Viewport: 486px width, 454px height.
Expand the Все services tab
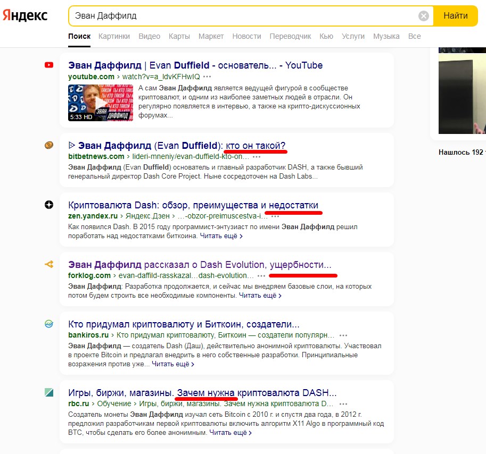[x=414, y=36]
